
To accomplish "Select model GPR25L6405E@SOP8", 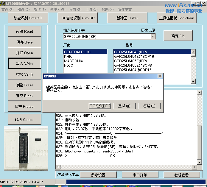I will coord(152,65).
